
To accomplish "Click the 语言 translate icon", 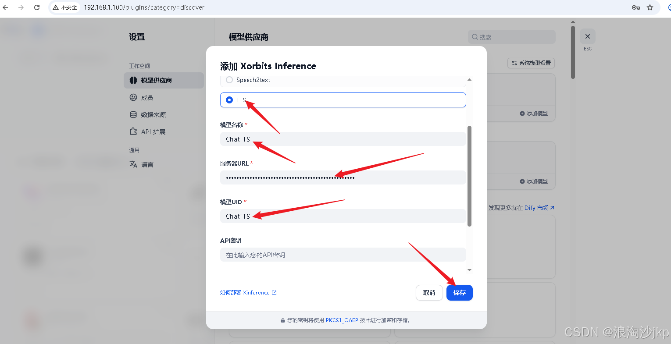I will (133, 164).
